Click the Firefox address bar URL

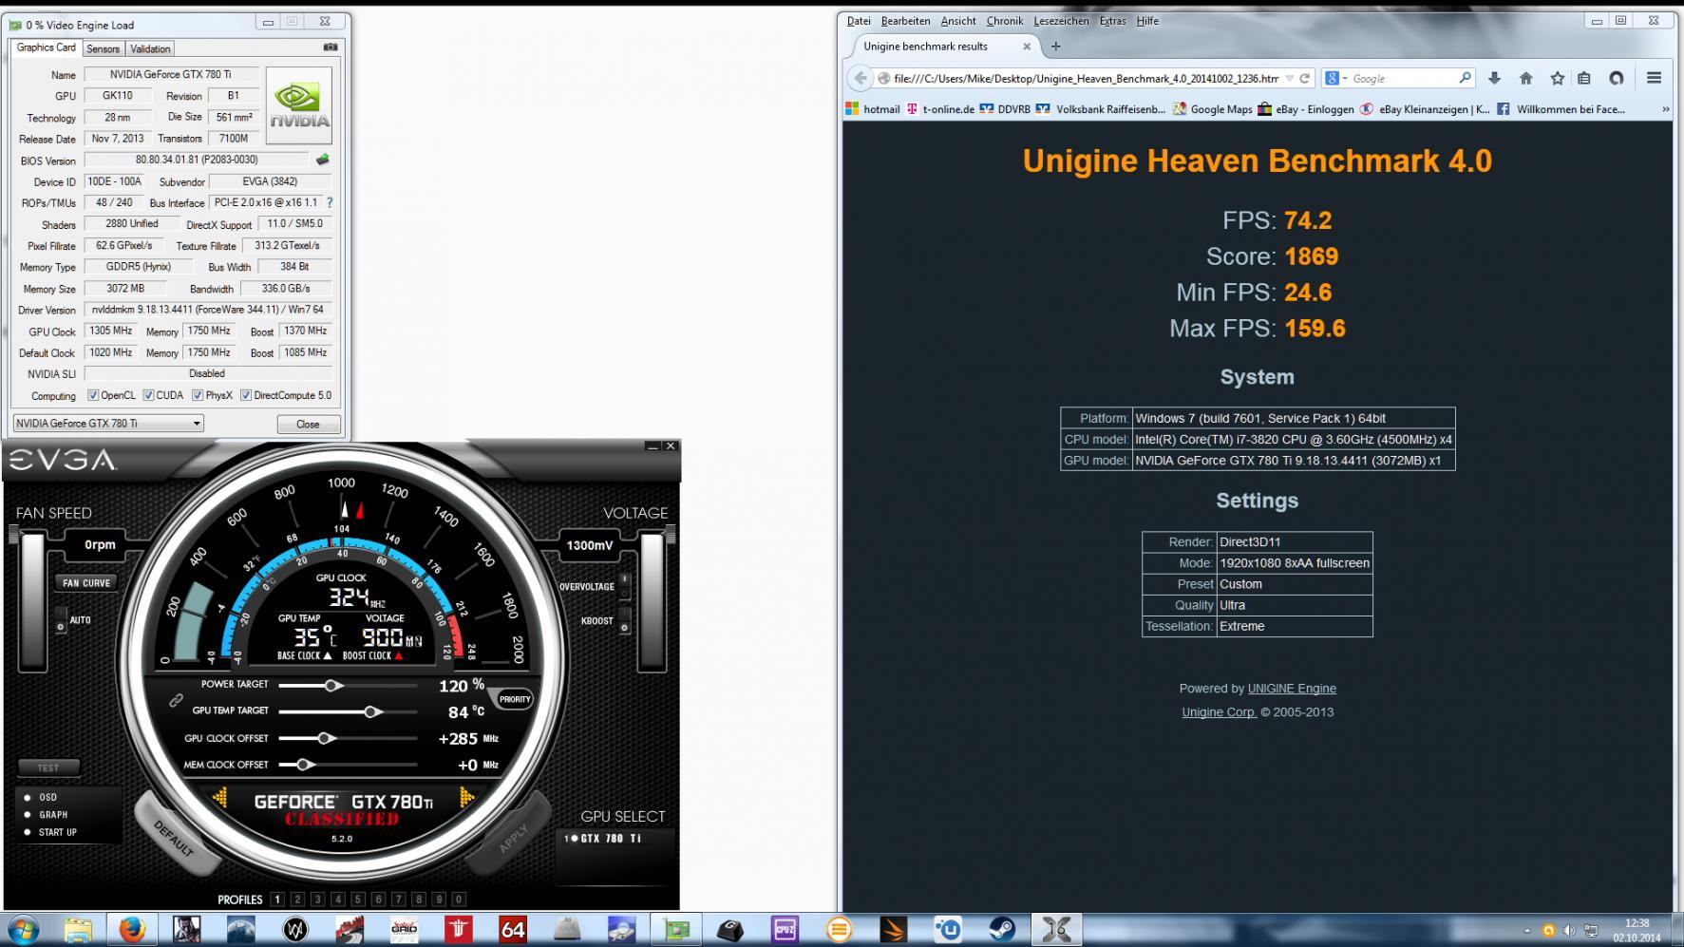[x=1086, y=79]
